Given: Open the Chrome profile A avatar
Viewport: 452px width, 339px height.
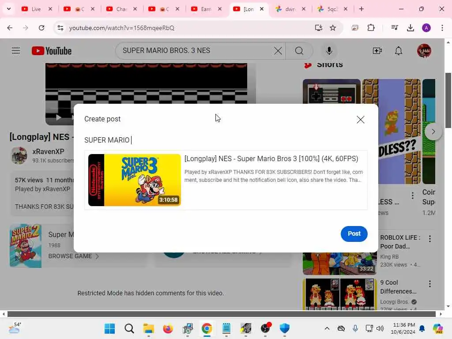Looking at the screenshot, I should click(426, 28).
